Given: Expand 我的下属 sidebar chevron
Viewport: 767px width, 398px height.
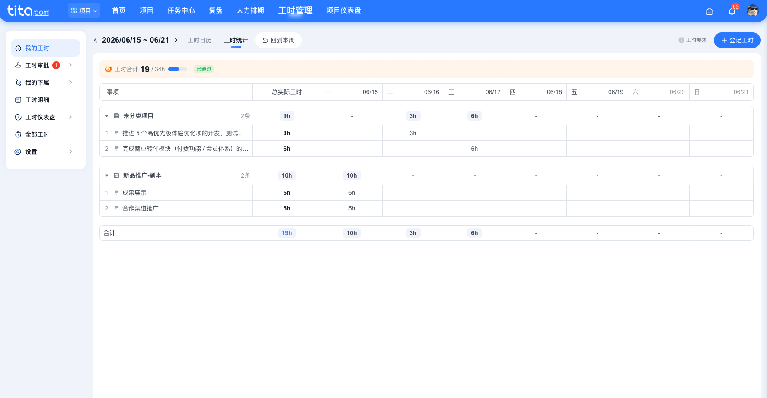Looking at the screenshot, I should point(70,83).
